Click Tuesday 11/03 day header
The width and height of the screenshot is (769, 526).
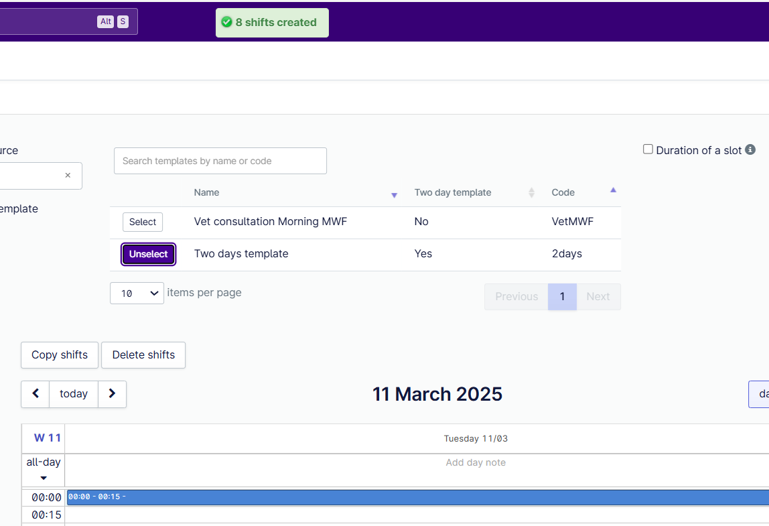click(x=475, y=438)
